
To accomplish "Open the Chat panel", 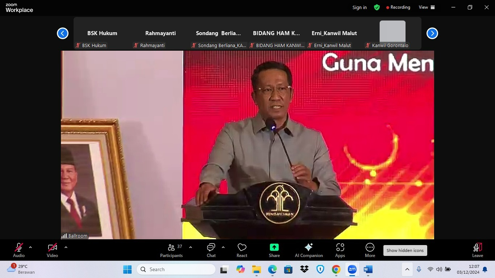I will (211, 250).
